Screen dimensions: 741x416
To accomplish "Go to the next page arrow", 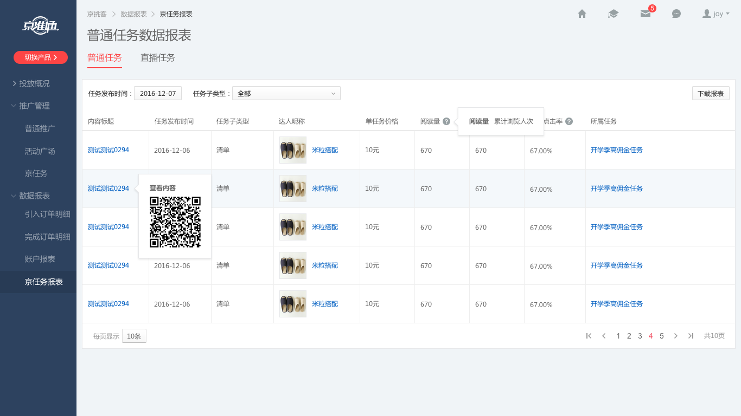I will [676, 336].
